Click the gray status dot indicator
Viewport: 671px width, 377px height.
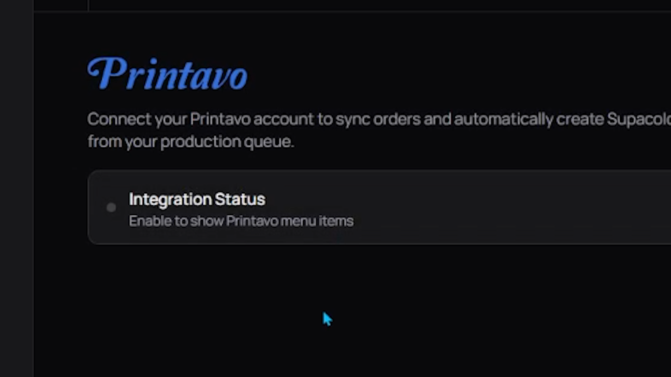111,207
